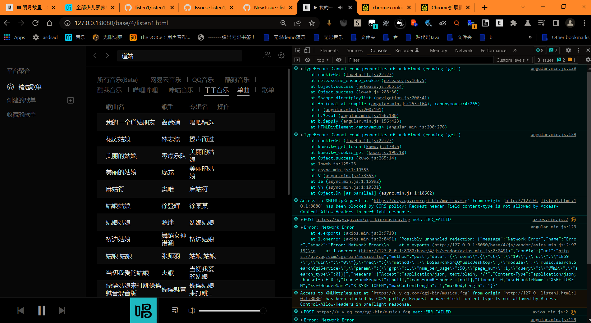
Task: Toggle Chrome side panel icon
Action: click(556, 23)
